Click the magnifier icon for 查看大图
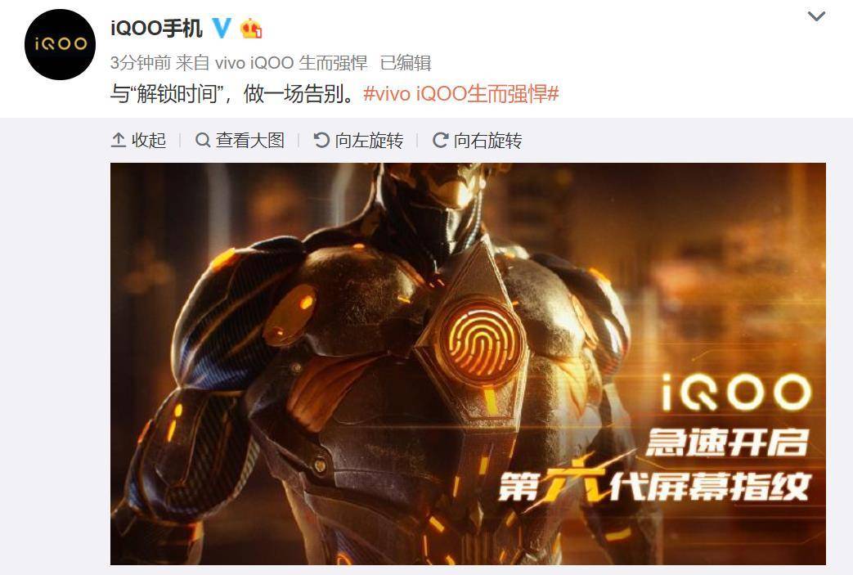The image size is (853, 575). (202, 141)
